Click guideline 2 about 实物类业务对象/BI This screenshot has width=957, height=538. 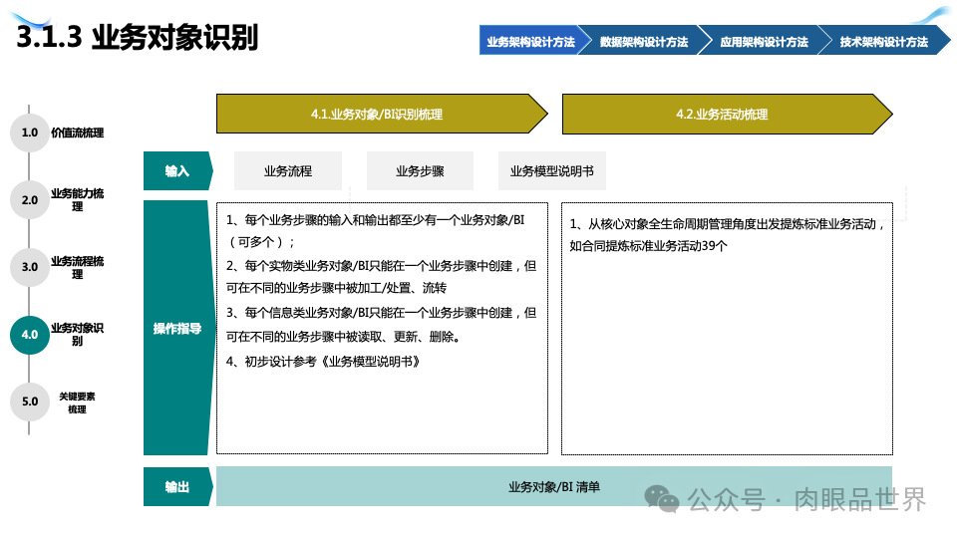(x=382, y=276)
